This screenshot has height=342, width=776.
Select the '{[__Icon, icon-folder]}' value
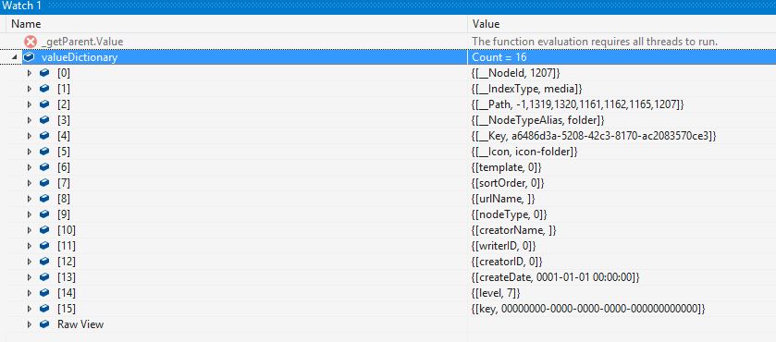click(x=524, y=152)
